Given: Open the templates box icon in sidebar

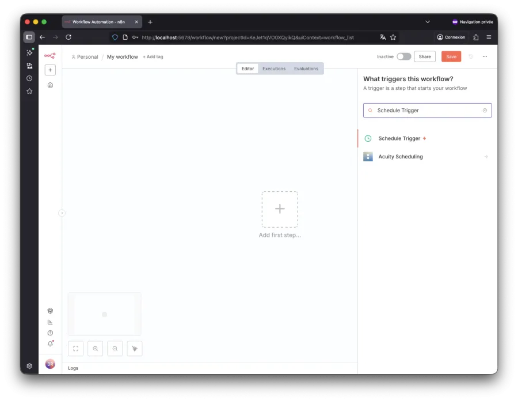Looking at the screenshot, I should (x=50, y=311).
